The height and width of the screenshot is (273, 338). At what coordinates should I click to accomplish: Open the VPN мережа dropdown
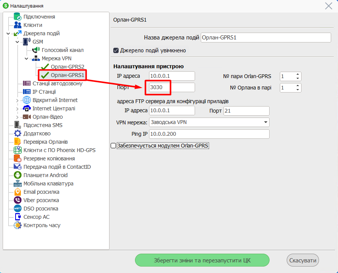click(x=265, y=122)
